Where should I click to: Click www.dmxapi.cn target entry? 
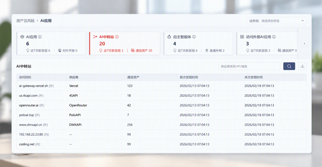30,125
